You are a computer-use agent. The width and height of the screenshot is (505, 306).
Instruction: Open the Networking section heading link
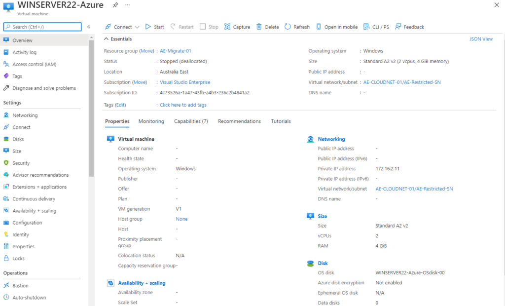click(x=331, y=139)
